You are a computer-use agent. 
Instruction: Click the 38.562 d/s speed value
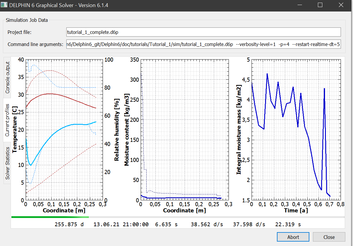[x=207, y=224]
